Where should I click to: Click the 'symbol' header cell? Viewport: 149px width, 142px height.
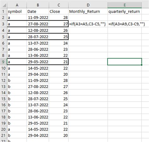[17, 11]
